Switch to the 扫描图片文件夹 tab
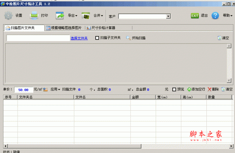Image resolution: width=235 pixels, height=153 pixels. (24, 28)
